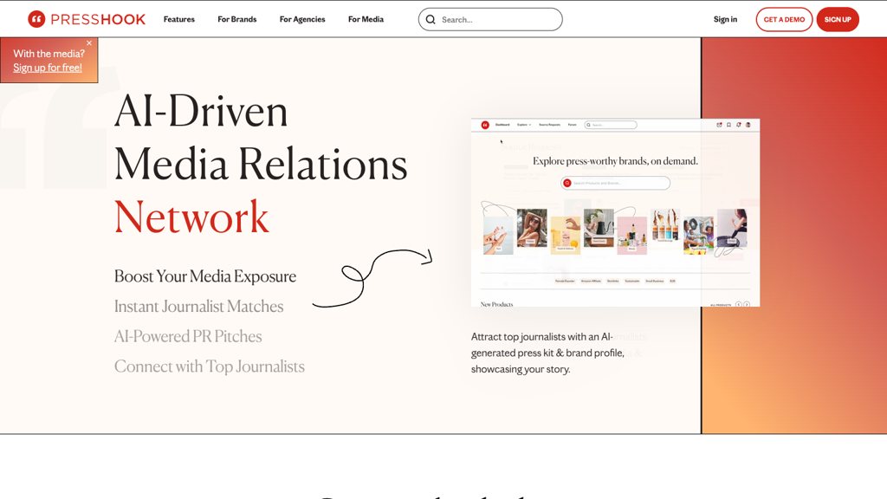Click the bell notification icon in preview
Screen dimensions: 887x499
pyautogui.click(x=738, y=125)
